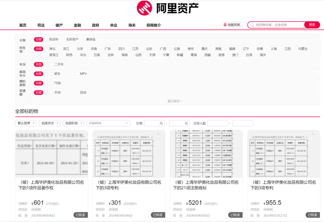Open the 首页 tab
This screenshot has height=222, width=324.
coord(23,25)
